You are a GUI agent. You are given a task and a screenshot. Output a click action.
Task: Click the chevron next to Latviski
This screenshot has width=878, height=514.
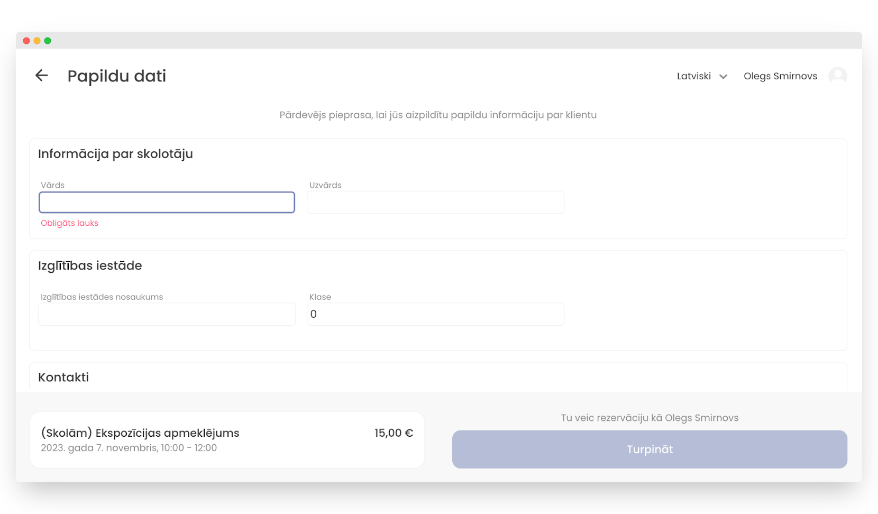pyautogui.click(x=723, y=77)
